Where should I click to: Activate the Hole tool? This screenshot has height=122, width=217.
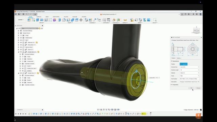(x=46, y=20)
